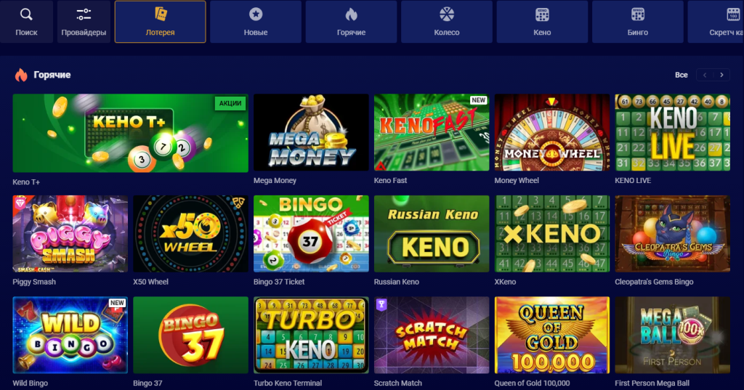This screenshot has width=744, height=390.
Task: Show previous games with left chevron
Action: (x=705, y=75)
